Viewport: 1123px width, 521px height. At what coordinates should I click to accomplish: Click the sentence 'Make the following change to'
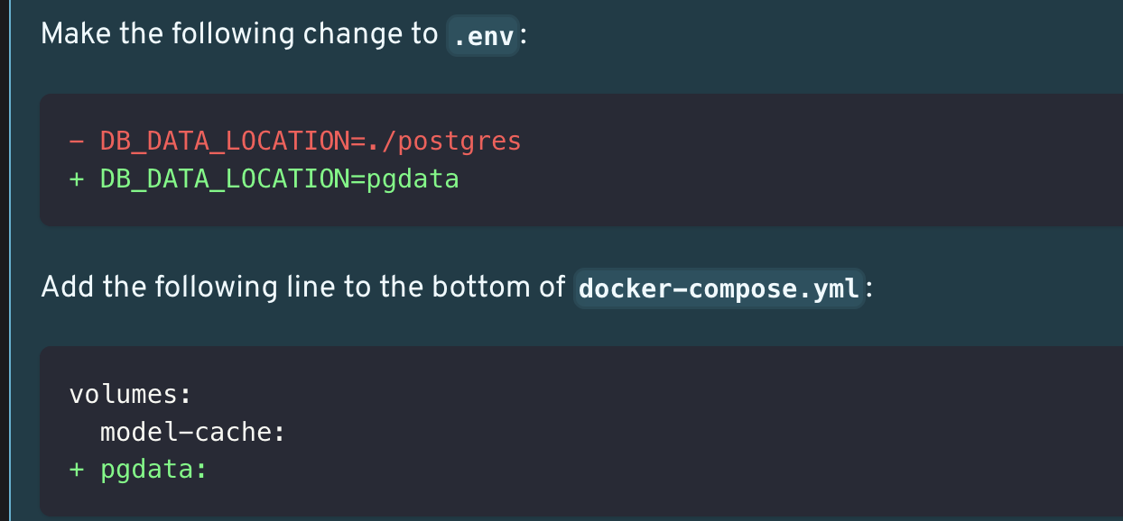[239, 34]
